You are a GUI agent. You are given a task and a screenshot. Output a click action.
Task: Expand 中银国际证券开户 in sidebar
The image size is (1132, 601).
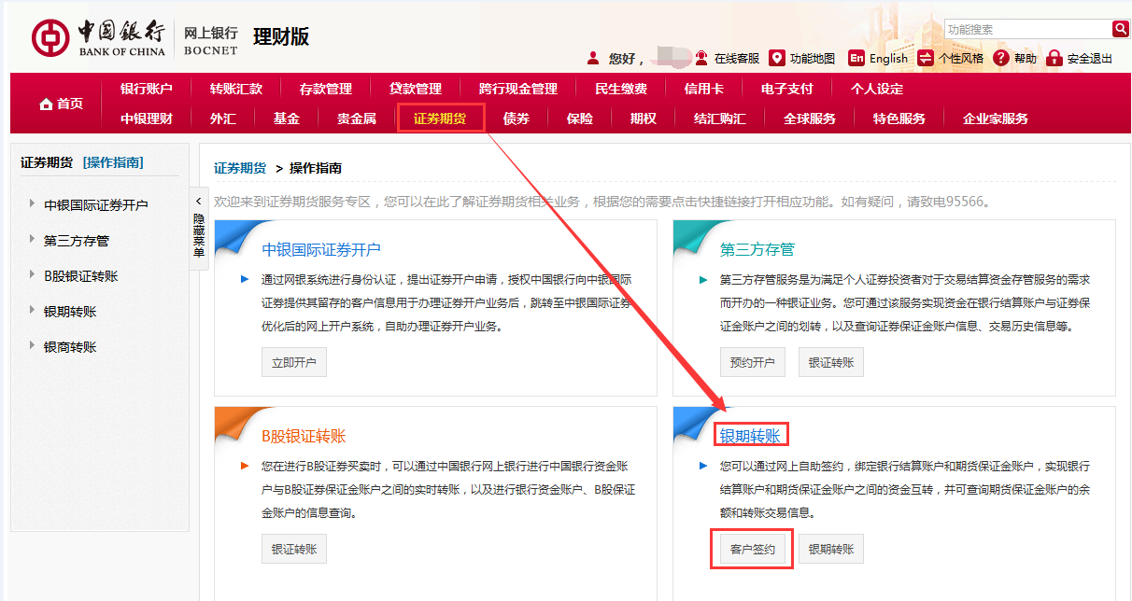point(96,204)
